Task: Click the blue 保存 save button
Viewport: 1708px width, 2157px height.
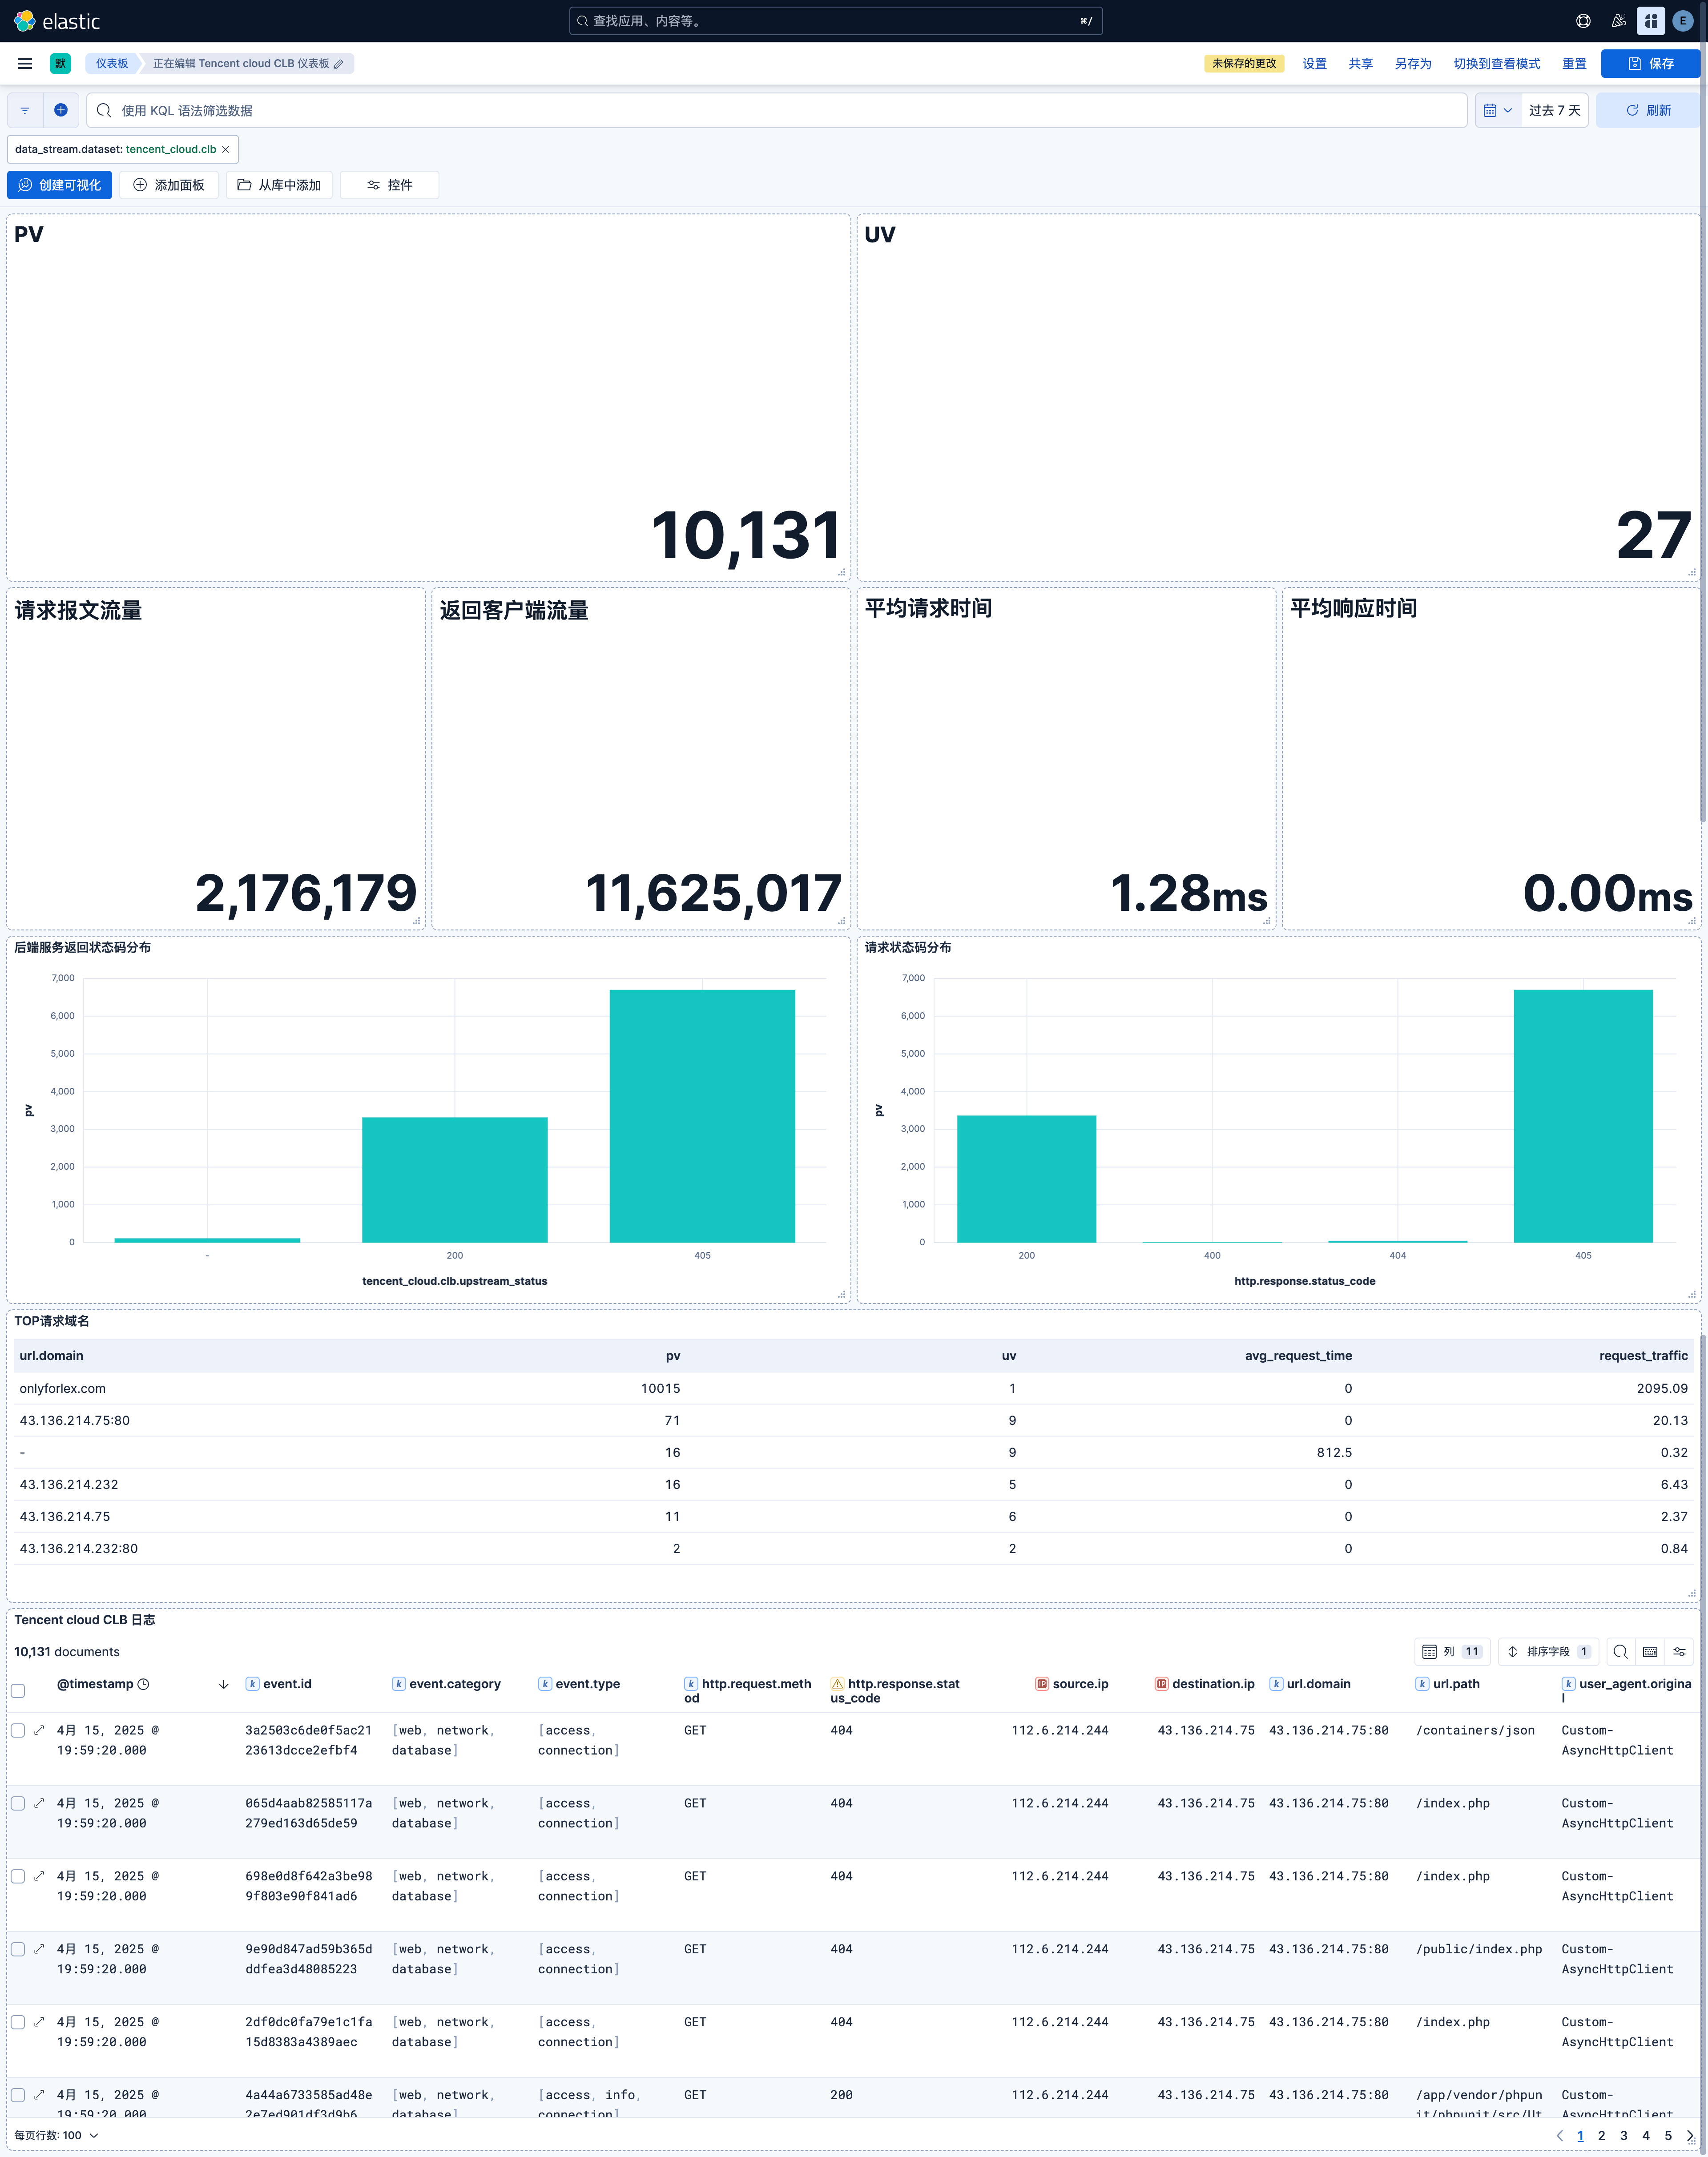Action: coord(1651,64)
